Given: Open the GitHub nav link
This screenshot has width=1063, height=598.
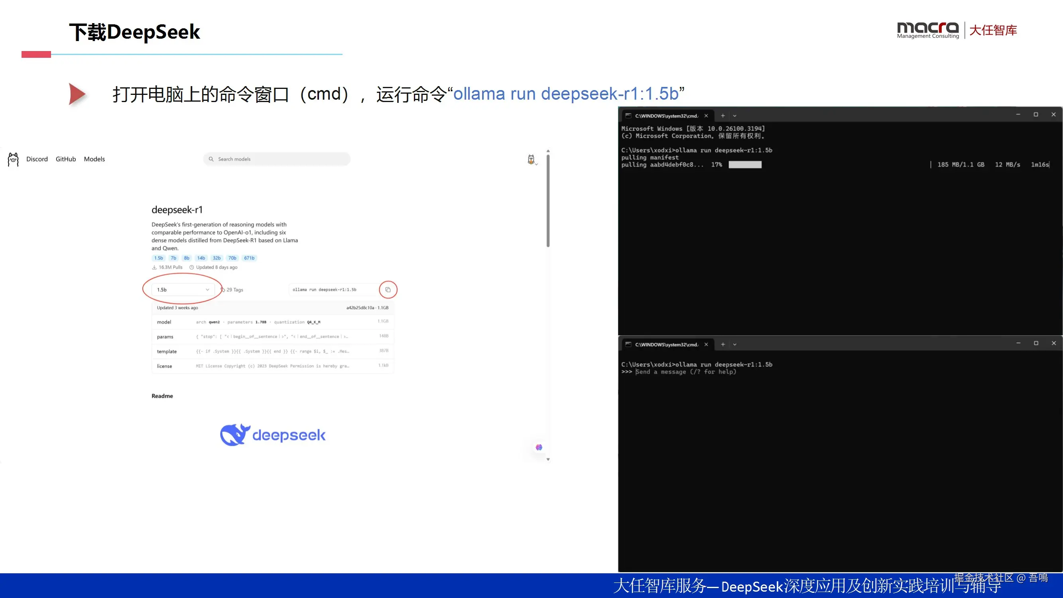Looking at the screenshot, I should pyautogui.click(x=66, y=159).
